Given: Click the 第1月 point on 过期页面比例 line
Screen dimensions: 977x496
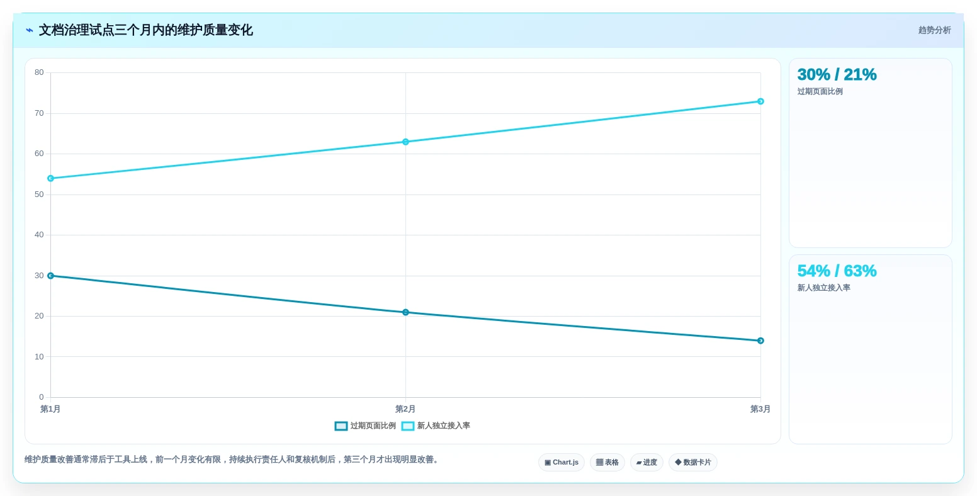Looking at the screenshot, I should [50, 276].
